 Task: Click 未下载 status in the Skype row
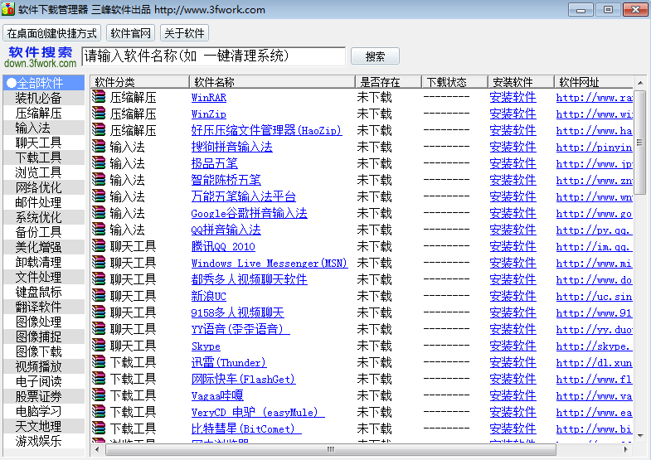pos(374,346)
